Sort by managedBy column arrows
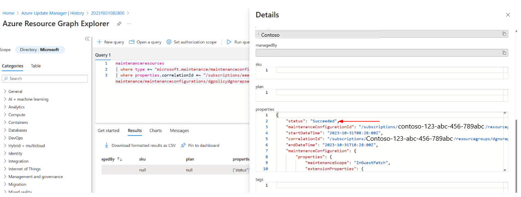 tap(120, 159)
